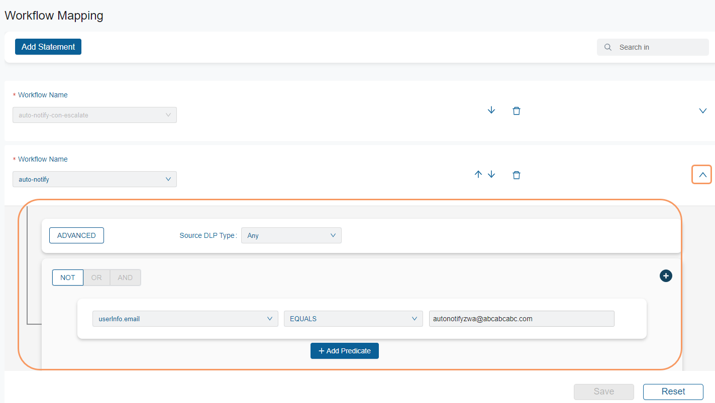Move auto-notify-con-escalate workflow down
715x403 pixels.
tap(491, 110)
